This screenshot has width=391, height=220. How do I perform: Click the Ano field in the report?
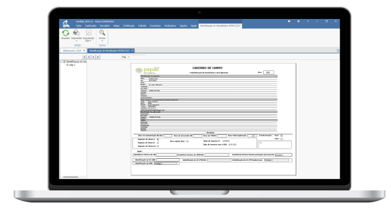pos(269,72)
